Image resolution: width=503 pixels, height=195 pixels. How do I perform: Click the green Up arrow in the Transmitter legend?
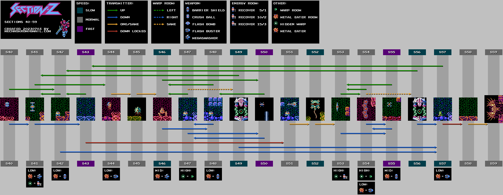coord(112,10)
